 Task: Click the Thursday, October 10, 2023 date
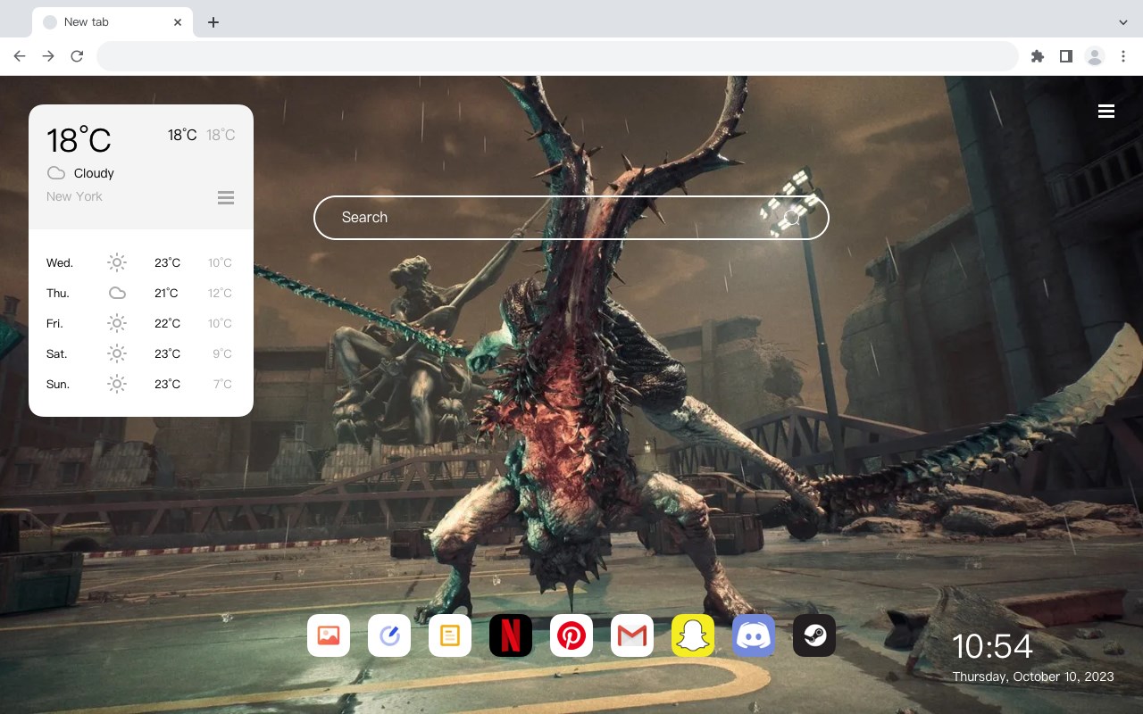click(1033, 677)
